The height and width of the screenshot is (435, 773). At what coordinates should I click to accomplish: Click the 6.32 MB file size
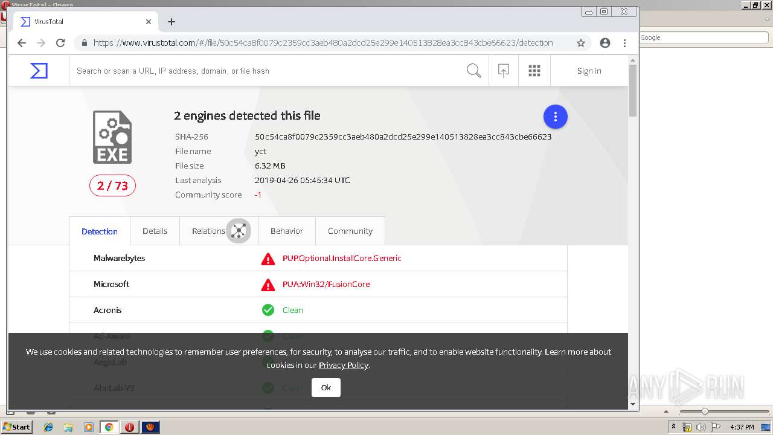[270, 166]
